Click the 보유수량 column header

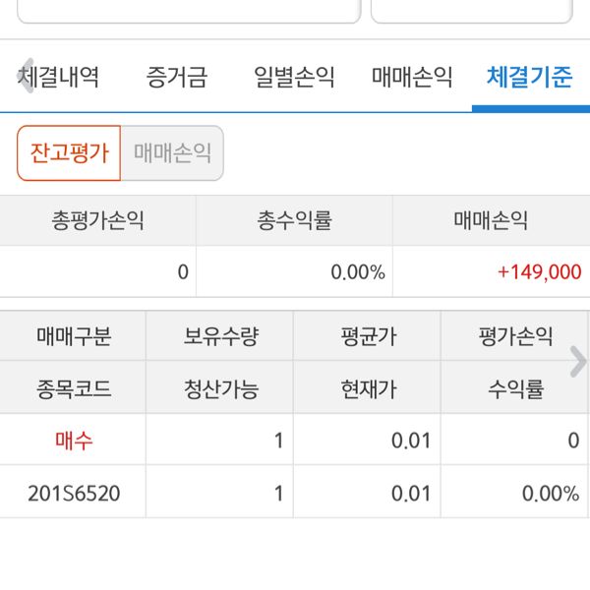pyautogui.click(x=220, y=336)
